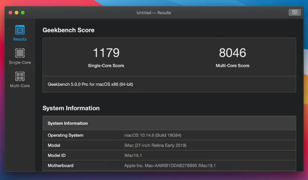Viewport: 308px width, 180px height.
Task: Click the 1179 single-core score value
Action: click(106, 53)
